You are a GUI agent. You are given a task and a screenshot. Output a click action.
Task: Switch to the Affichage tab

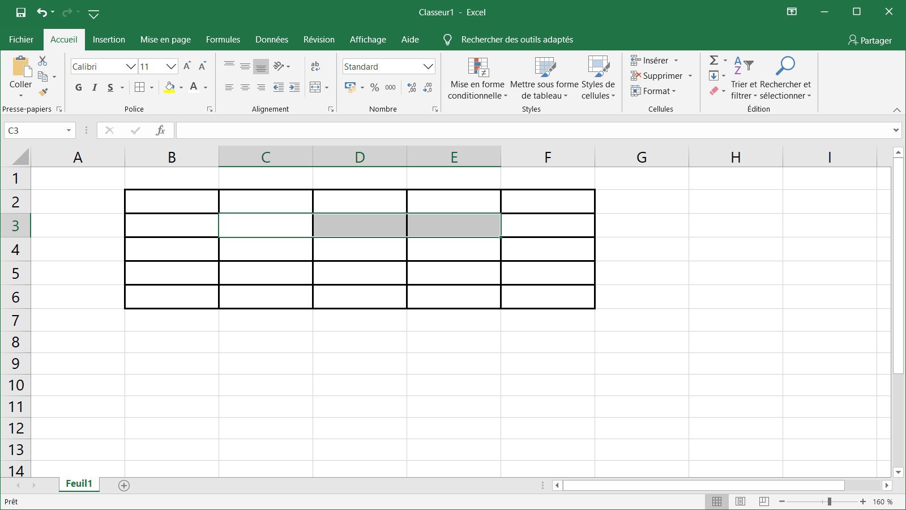[368, 40]
